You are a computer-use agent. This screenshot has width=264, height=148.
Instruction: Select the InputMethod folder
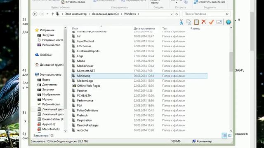(85, 41)
